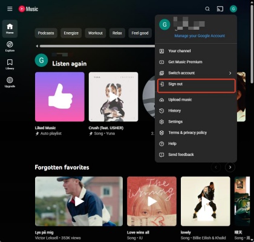Screen dimensions: 254x242
Task: Open the hamburger guide menu
Action: [x=10, y=9]
